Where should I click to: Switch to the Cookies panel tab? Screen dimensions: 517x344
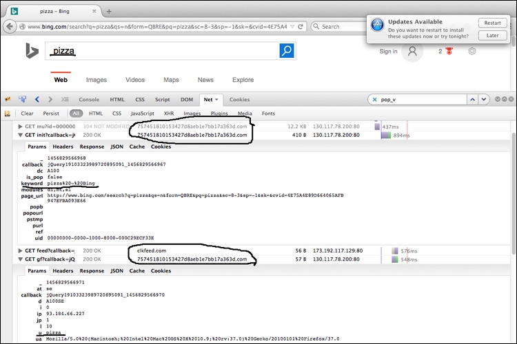239,99
